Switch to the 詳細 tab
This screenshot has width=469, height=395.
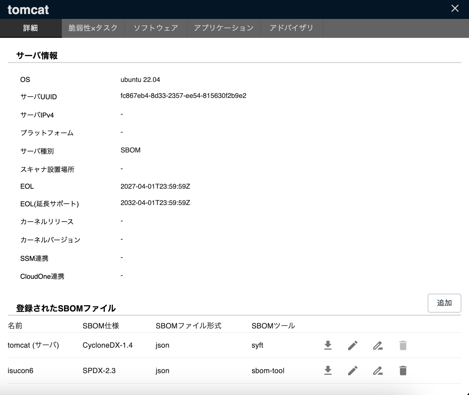(31, 28)
